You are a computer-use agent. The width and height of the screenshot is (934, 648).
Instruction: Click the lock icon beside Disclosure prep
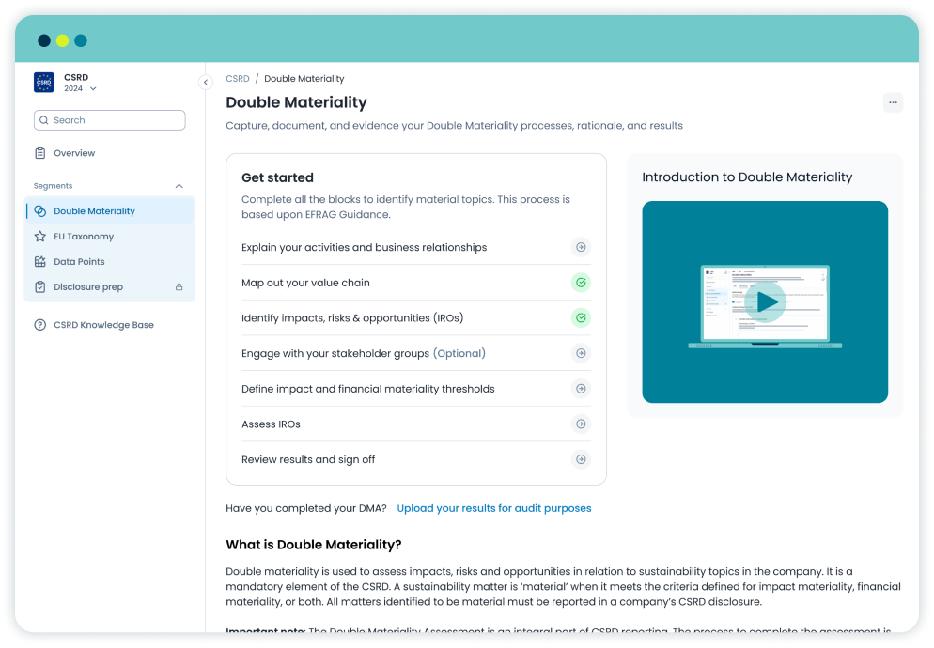(179, 287)
